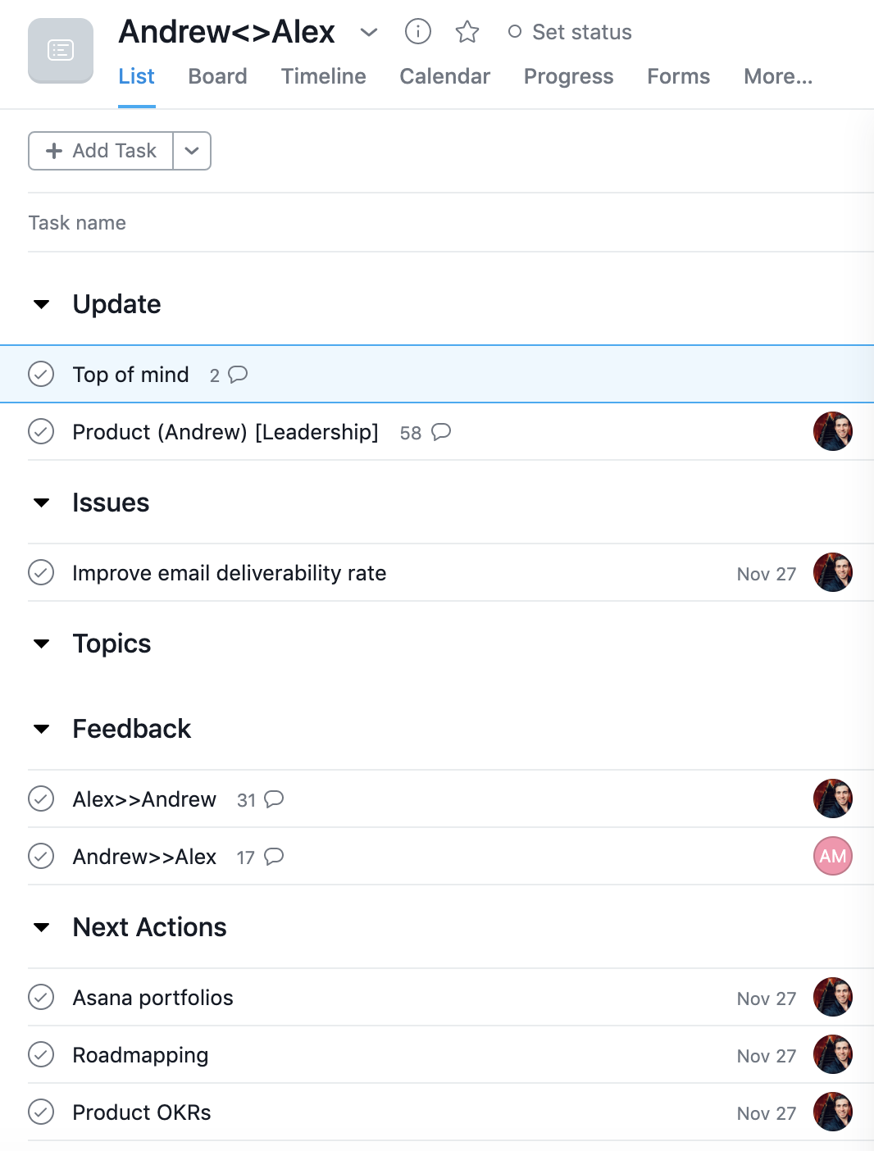The width and height of the screenshot is (874, 1151).
Task: Collapse the Update section
Action: (42, 304)
